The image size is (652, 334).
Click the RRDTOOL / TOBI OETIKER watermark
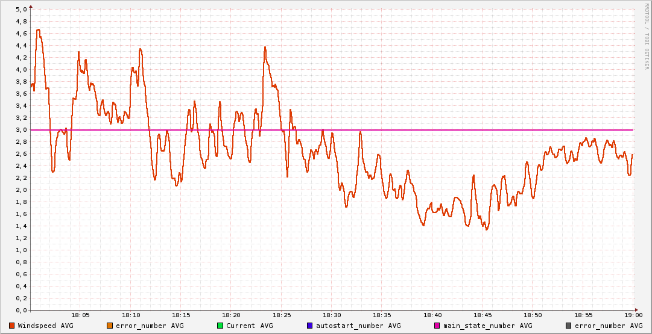647,36
